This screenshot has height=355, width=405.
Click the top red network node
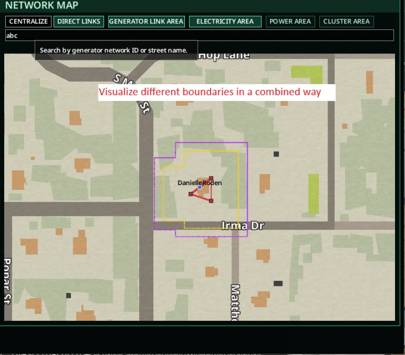211,178
